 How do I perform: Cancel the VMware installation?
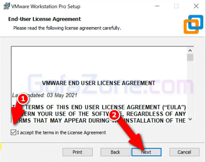(x=184, y=152)
